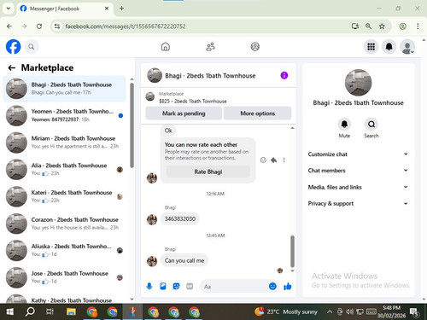
Task: Click the Mute bell icon
Action: pyautogui.click(x=344, y=125)
